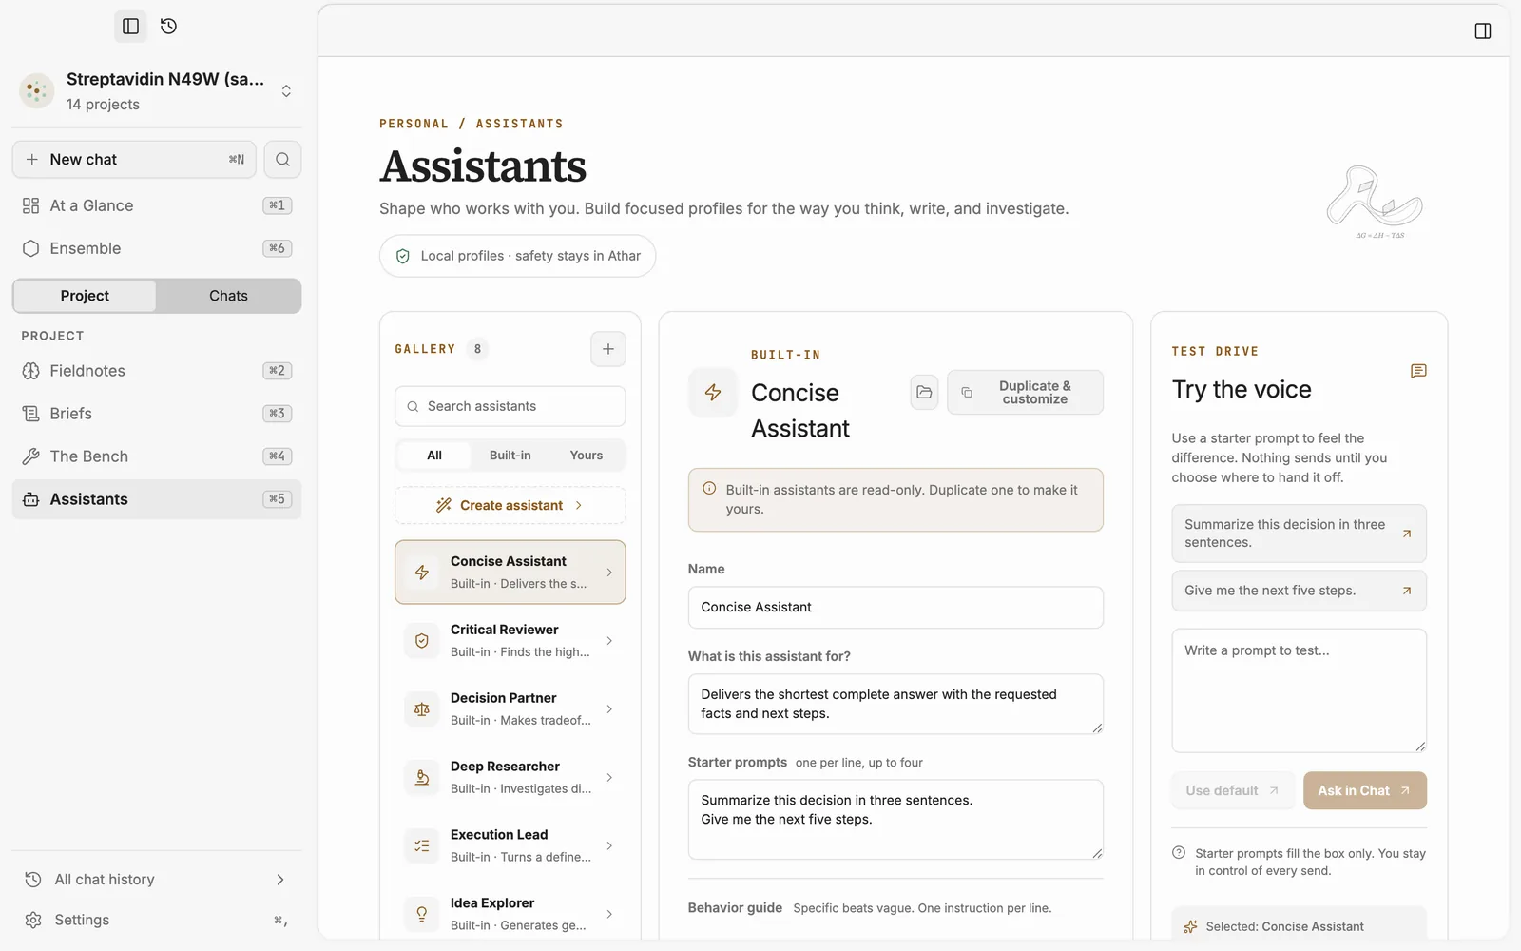Click the Test Drive chat bubble icon
The width and height of the screenshot is (1521, 951).
[1418, 371]
